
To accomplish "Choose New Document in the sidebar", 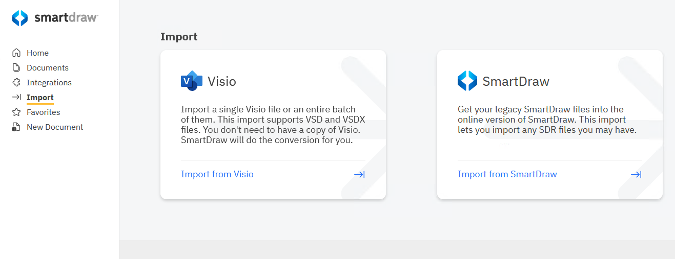I will click(55, 127).
